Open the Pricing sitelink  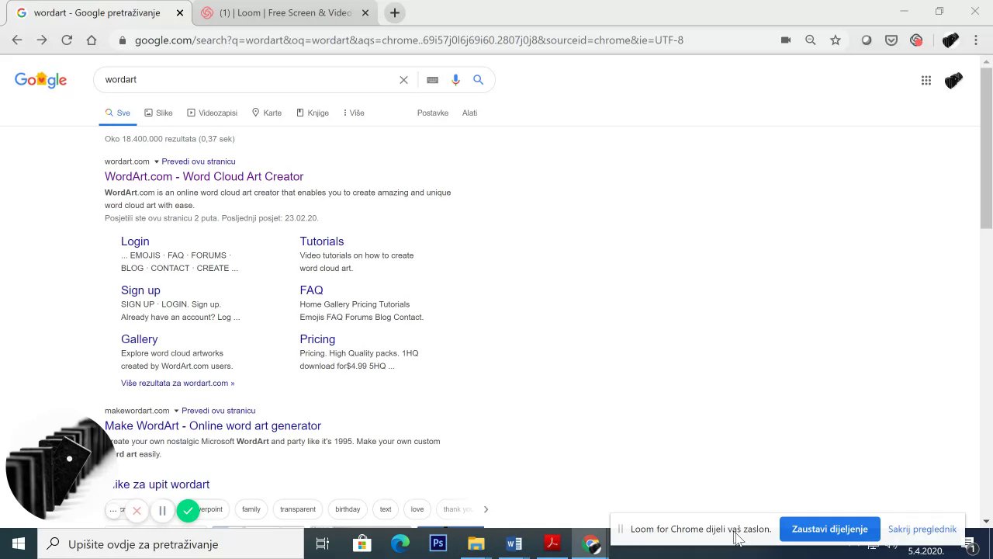(317, 339)
